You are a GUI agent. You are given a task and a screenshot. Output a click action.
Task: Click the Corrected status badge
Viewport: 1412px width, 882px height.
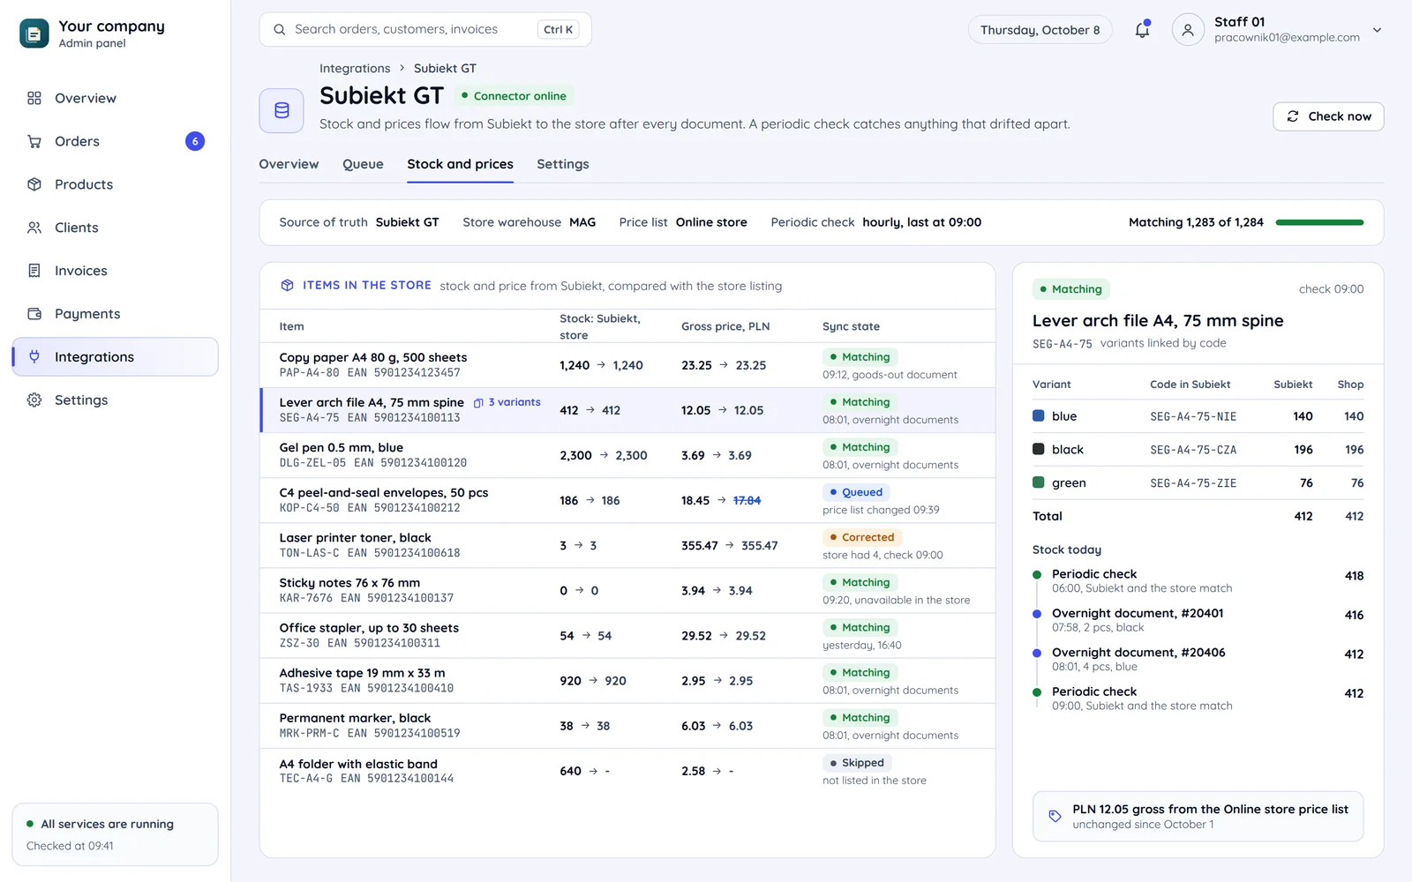(x=861, y=537)
